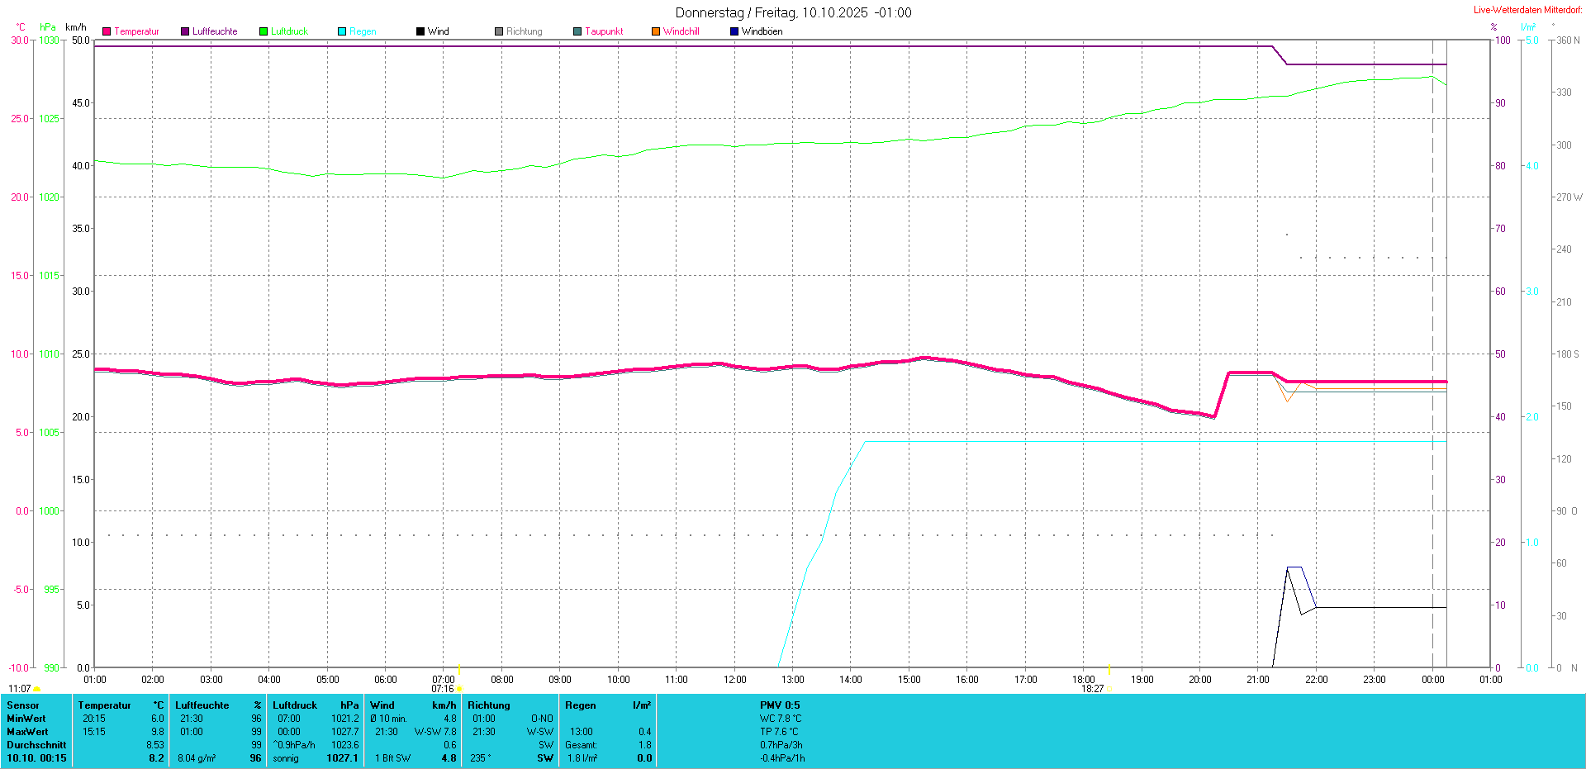Click the chart title with date 10.10.2025
Viewport: 1586px width, 769px height.
[x=793, y=12]
